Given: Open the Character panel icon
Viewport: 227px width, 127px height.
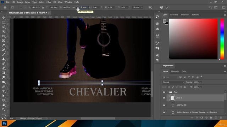Looking at the screenshot, I should [x=157, y=55].
